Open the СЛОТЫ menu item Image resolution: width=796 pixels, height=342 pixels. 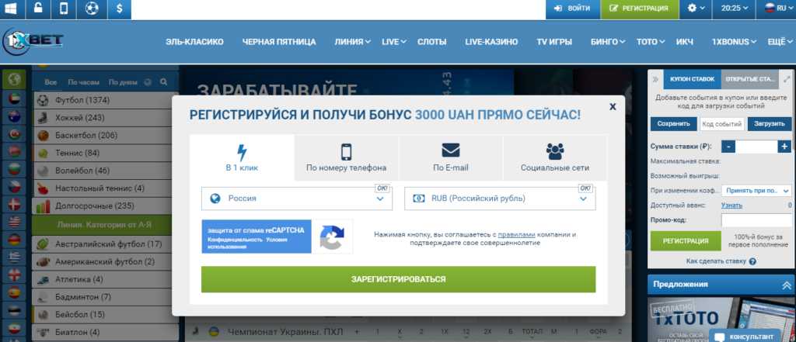click(x=432, y=42)
